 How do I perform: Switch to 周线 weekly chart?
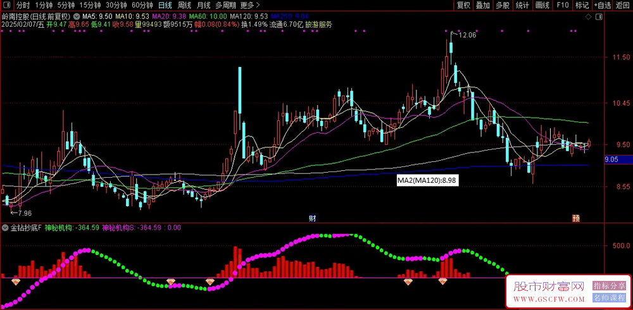click(x=184, y=5)
